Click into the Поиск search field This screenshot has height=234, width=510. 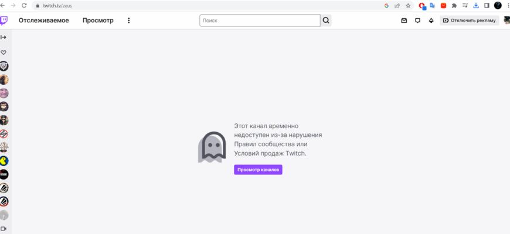pos(260,20)
